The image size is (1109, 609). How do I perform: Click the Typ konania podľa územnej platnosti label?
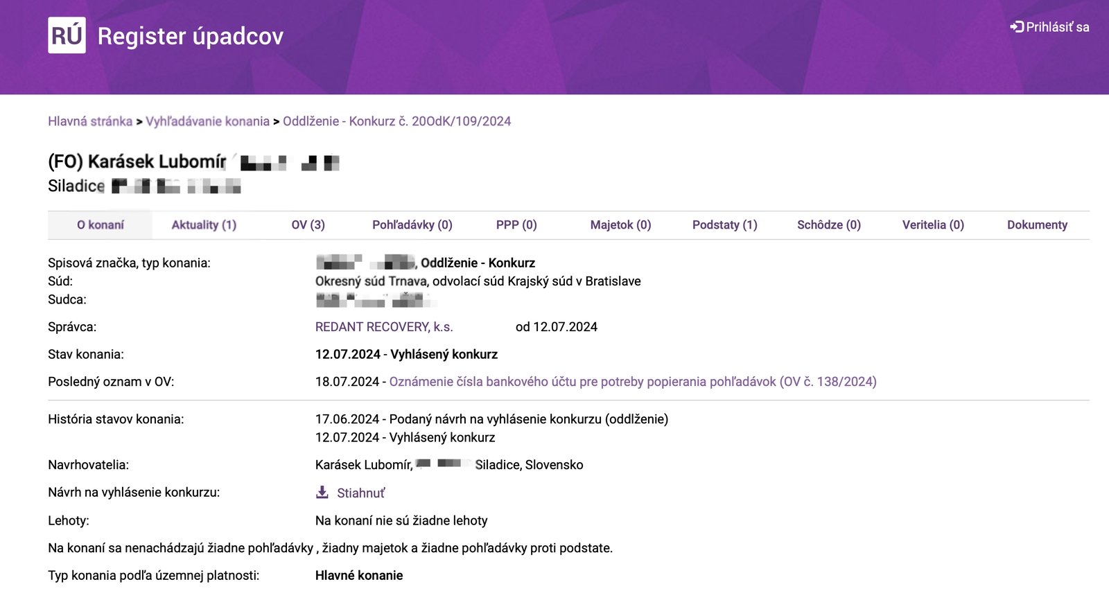point(154,576)
